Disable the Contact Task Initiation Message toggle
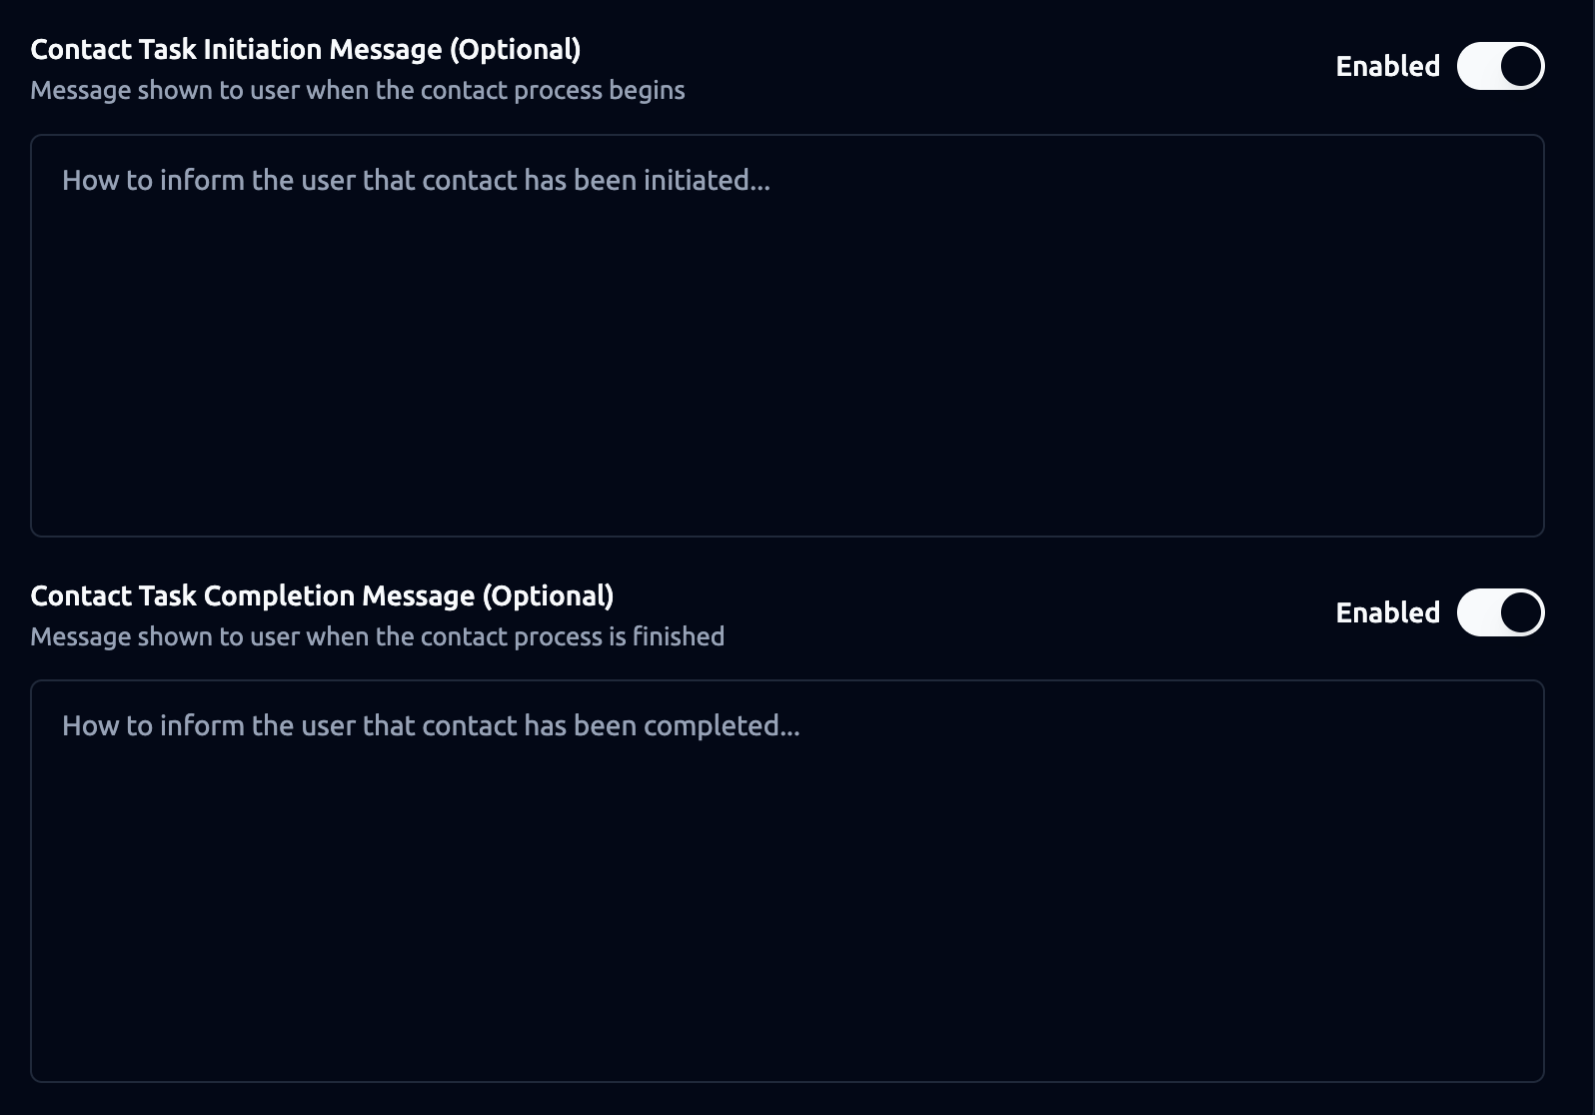Image resolution: width=1595 pixels, height=1115 pixels. (x=1500, y=66)
